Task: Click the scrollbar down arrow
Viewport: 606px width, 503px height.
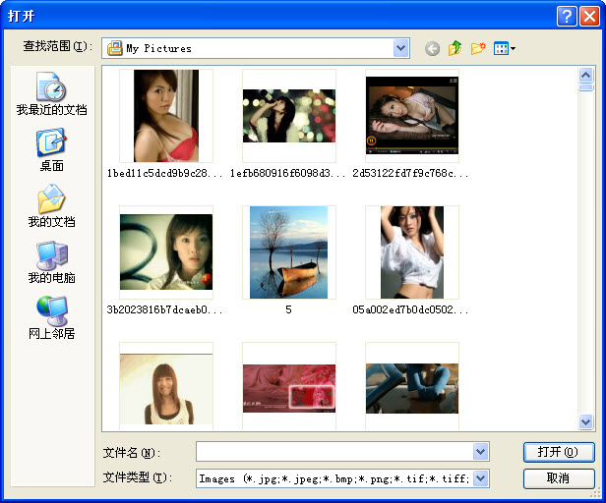Action: [x=586, y=421]
